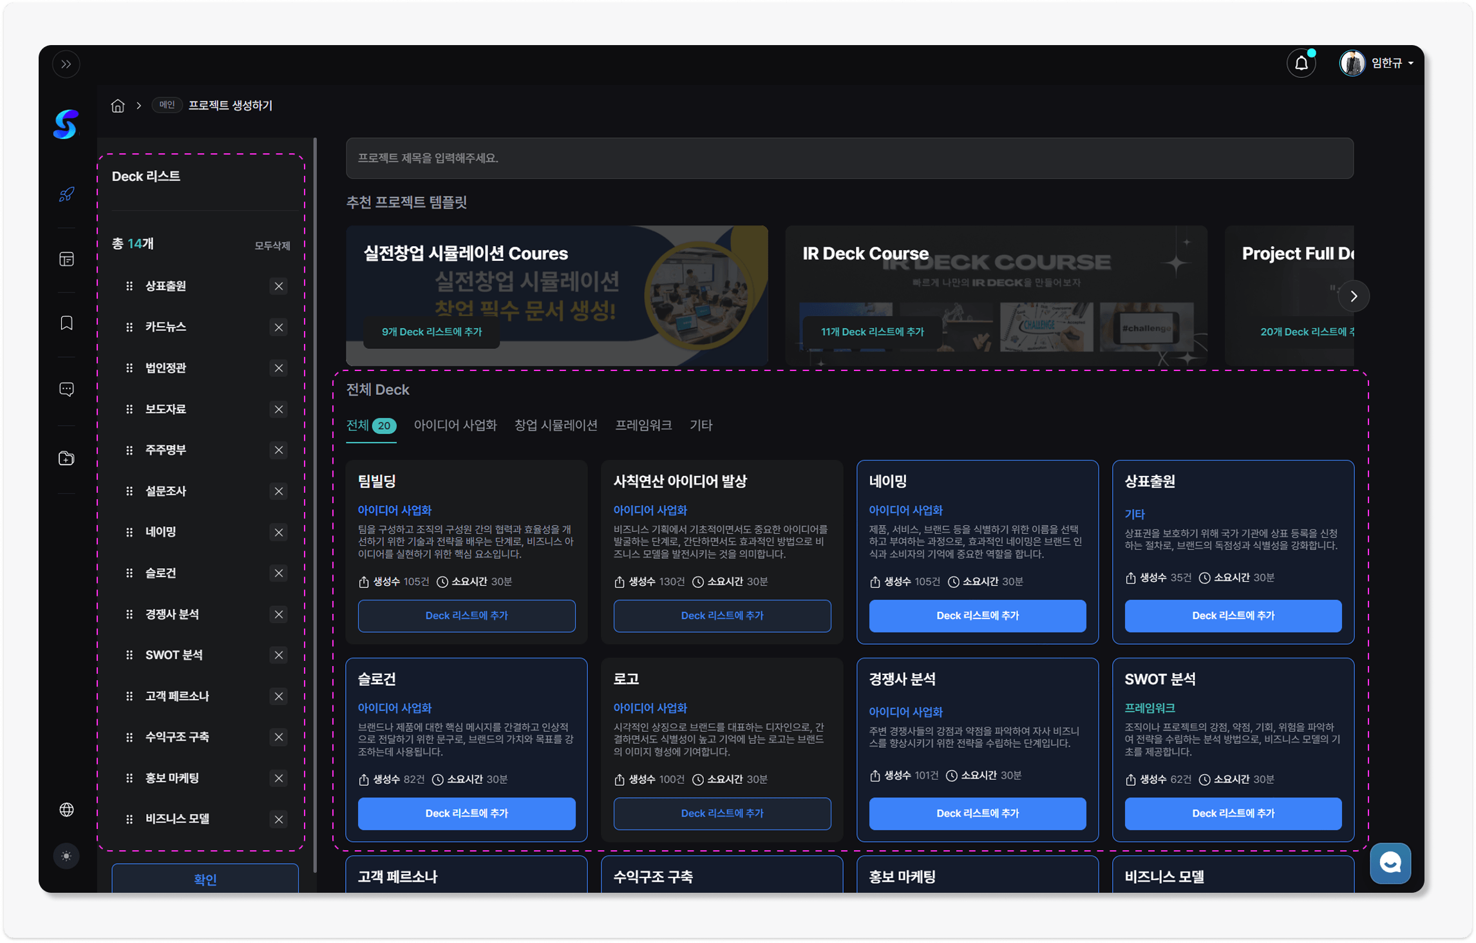This screenshot has width=1476, height=943.
Task: Expand the collapsed sidebar with double-chevron
Action: (66, 64)
